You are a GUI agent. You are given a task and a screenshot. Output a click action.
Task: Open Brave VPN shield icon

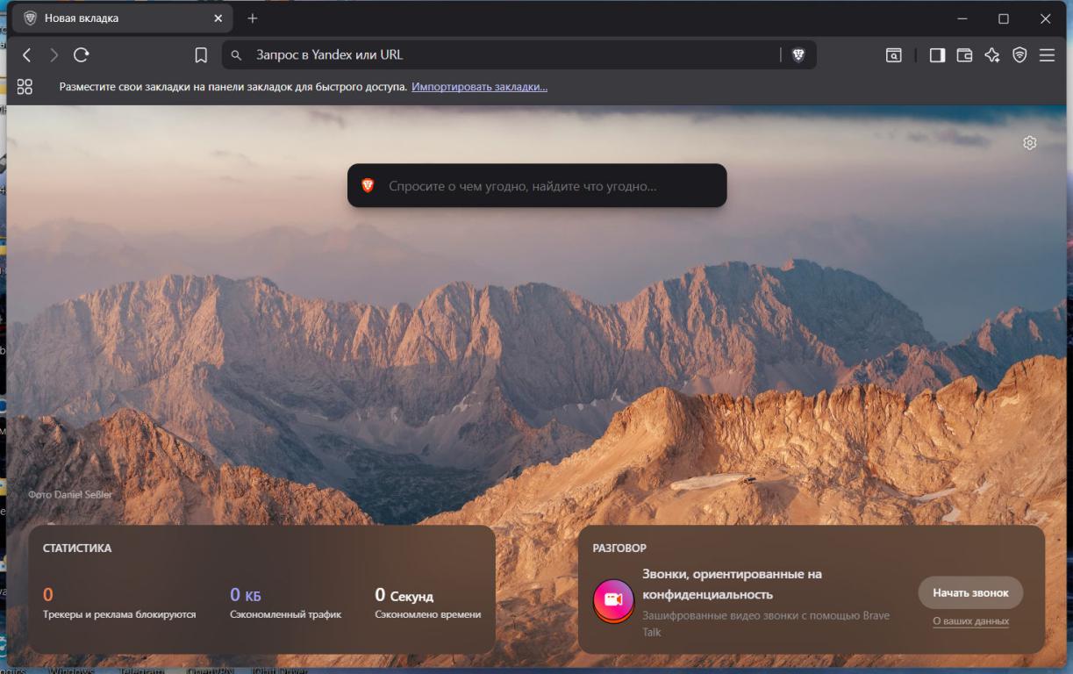point(1019,55)
